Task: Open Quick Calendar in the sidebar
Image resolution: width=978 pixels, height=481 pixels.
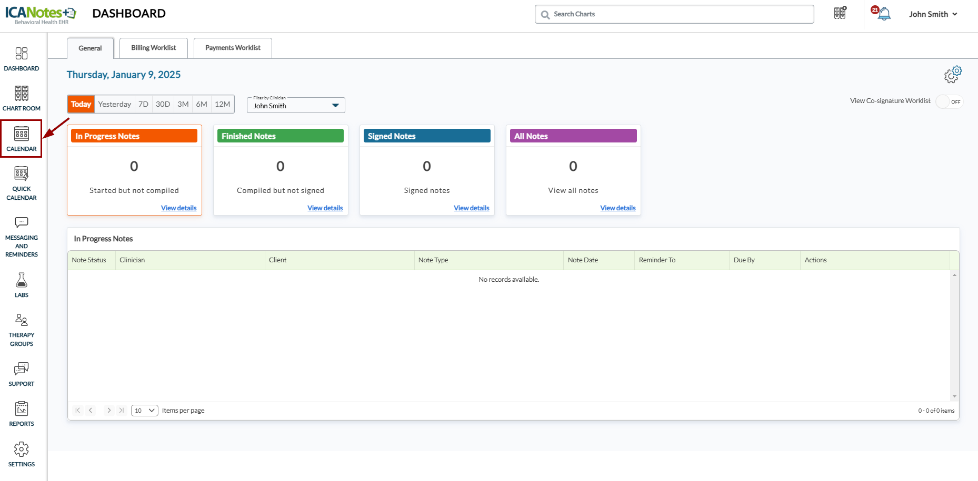Action: (22, 183)
